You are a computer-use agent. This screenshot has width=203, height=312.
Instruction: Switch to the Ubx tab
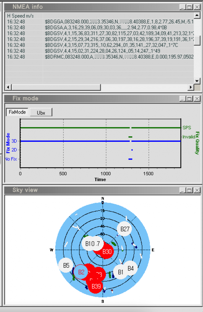coord(41,112)
